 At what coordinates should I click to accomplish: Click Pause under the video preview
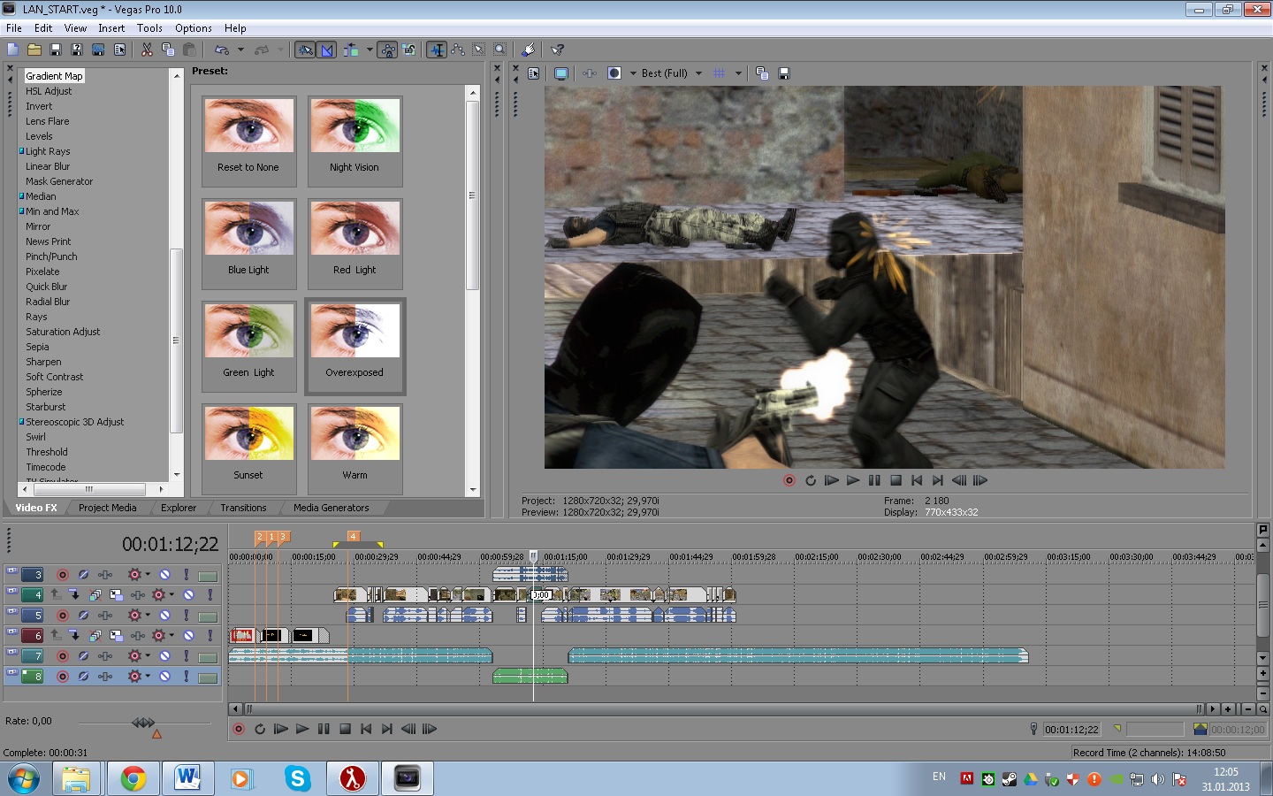coord(874,480)
